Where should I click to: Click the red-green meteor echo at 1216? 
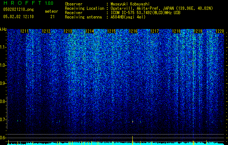click(x=132, y=121)
